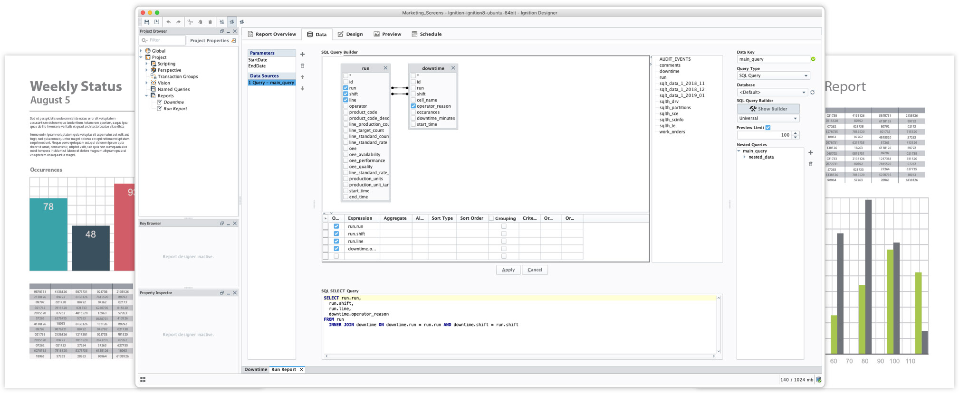
Task: Refresh the Database list icon
Action: [813, 92]
